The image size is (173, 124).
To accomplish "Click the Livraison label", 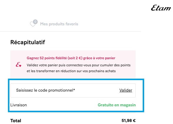I will click(19, 105).
